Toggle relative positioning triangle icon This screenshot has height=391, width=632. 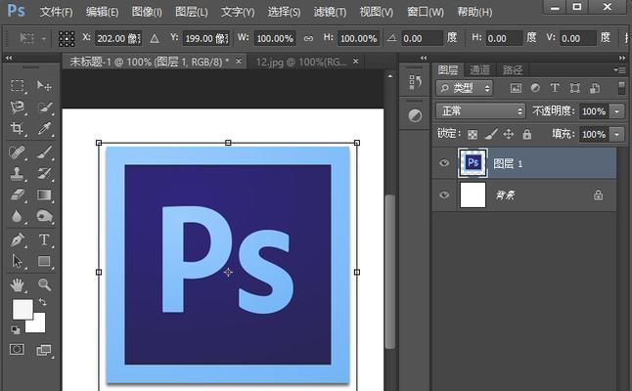tap(154, 39)
